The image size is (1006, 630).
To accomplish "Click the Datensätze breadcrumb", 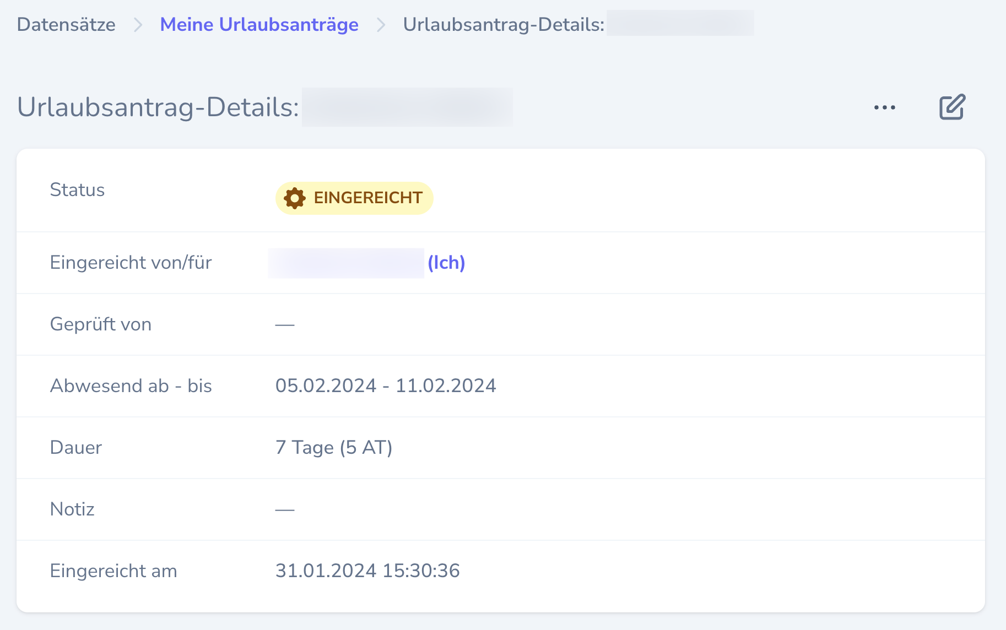I will [66, 25].
